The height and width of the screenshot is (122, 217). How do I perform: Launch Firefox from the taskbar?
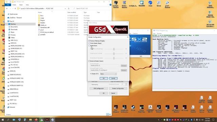click(x=36, y=120)
